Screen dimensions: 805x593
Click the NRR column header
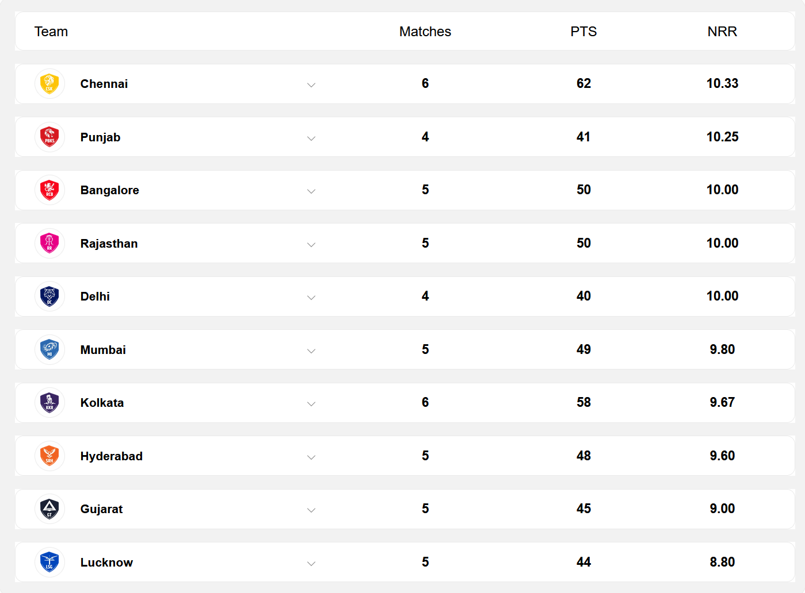click(722, 32)
